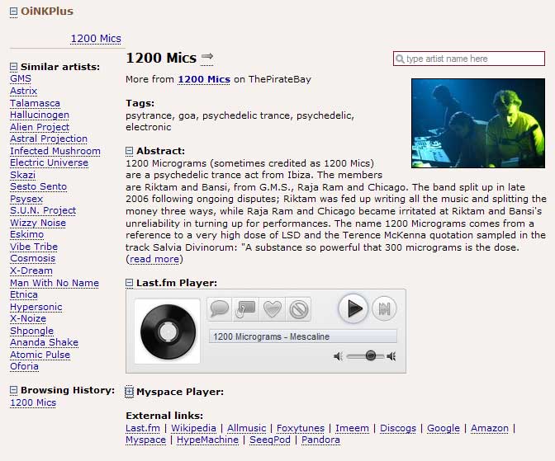Open similar artist Hallucinogen
The image size is (555, 461).
[40, 115]
